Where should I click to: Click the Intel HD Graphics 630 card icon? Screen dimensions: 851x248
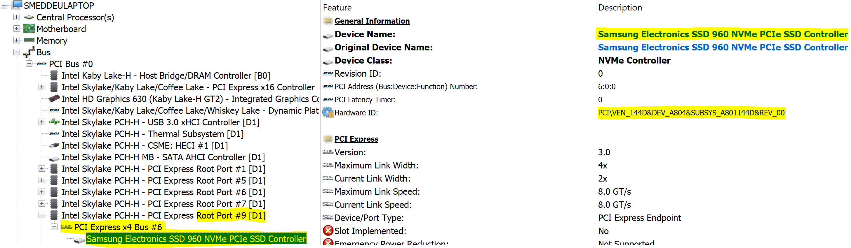click(54, 99)
